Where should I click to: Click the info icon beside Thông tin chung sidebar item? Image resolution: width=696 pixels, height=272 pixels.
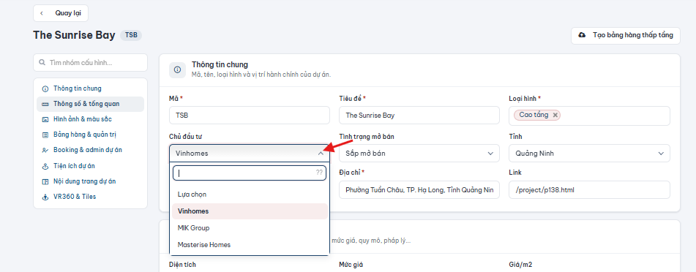pyautogui.click(x=45, y=88)
